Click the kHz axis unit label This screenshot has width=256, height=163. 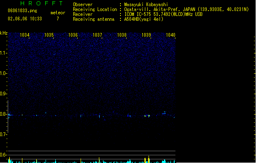pyautogui.click(x=4, y=33)
